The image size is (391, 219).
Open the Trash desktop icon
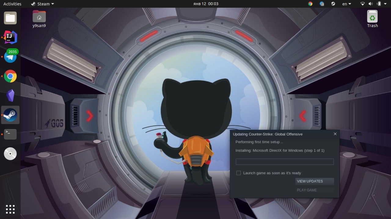pyautogui.click(x=372, y=19)
